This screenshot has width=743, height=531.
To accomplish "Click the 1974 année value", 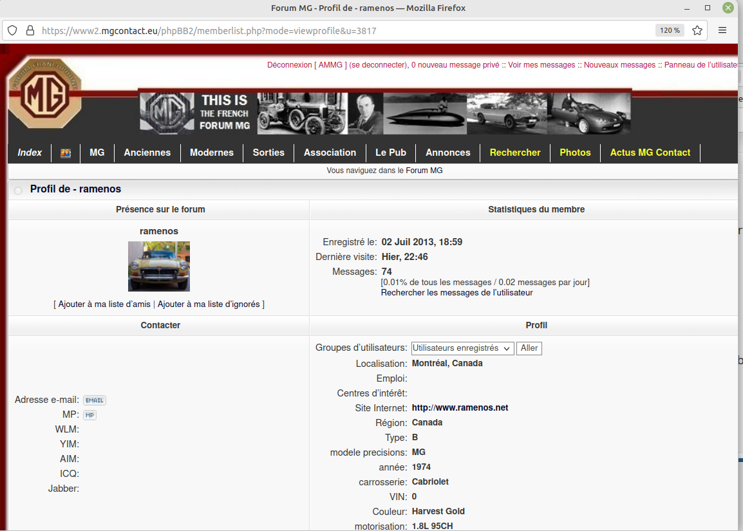I will (x=421, y=467).
